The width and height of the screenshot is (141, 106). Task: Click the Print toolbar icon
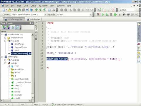[x=53, y=10]
